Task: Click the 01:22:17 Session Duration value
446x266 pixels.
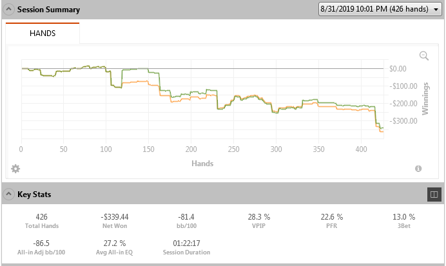Action: (186, 243)
